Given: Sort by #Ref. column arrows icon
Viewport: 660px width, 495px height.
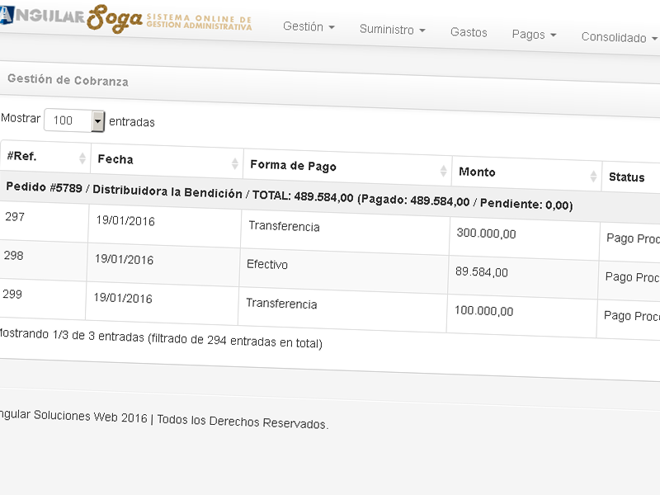Looking at the screenshot, I should pyautogui.click(x=82, y=158).
